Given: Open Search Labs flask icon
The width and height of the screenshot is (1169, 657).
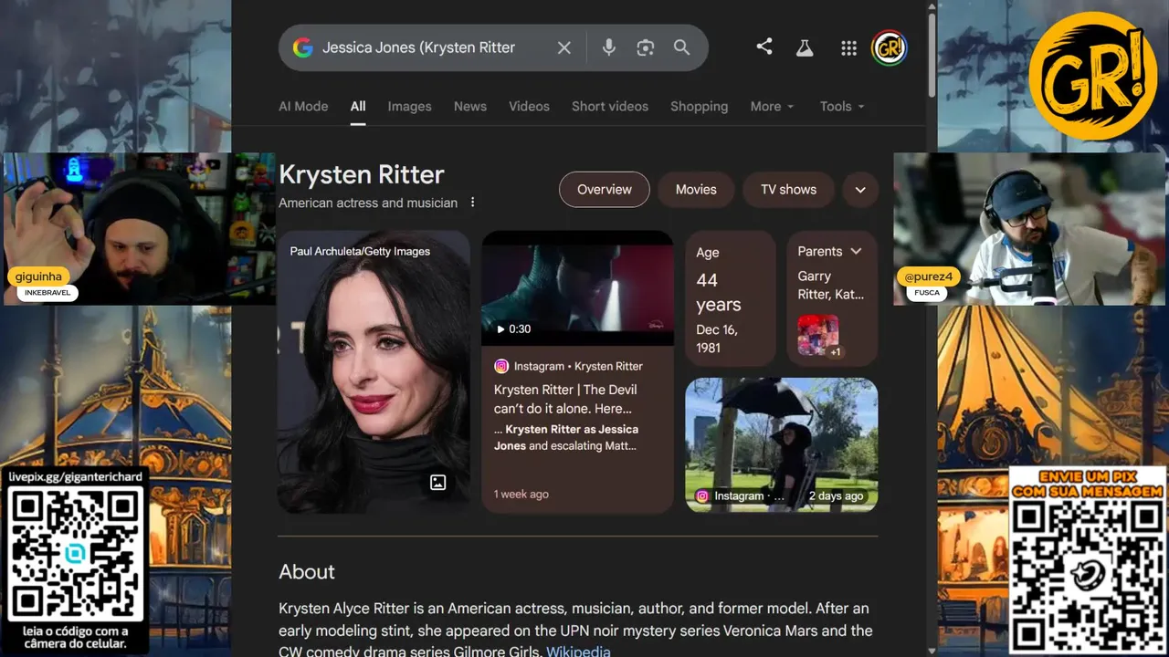Looking at the screenshot, I should (x=805, y=47).
